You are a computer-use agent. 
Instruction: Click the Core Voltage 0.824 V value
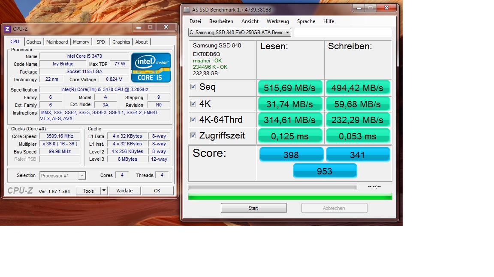point(114,79)
